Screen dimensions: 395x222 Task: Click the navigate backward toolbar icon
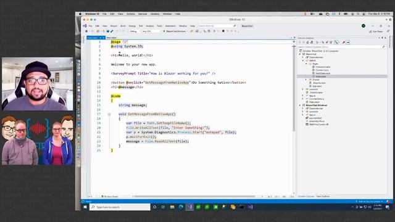86,31
